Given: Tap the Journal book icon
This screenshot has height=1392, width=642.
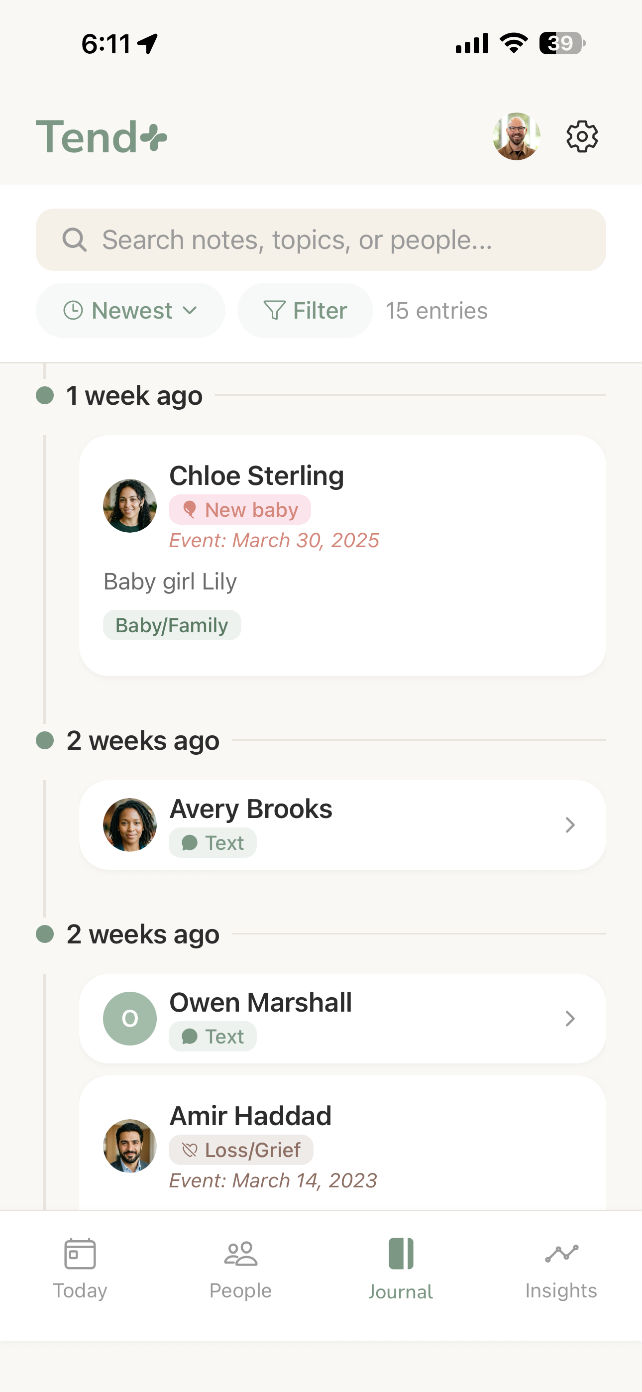Looking at the screenshot, I should coord(401,1254).
